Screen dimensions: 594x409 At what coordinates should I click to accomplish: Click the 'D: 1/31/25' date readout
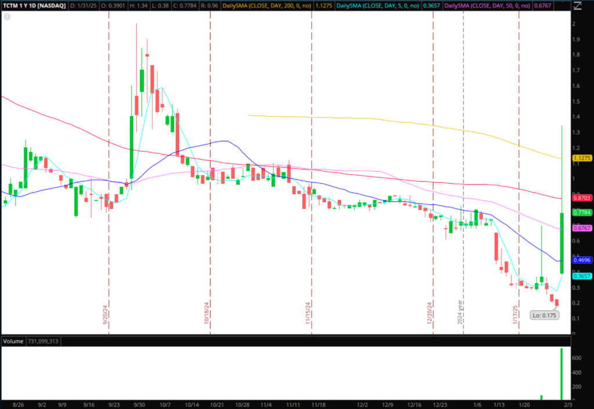(84, 6)
